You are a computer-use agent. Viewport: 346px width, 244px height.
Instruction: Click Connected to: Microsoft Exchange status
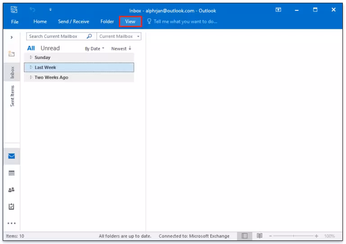click(x=194, y=236)
